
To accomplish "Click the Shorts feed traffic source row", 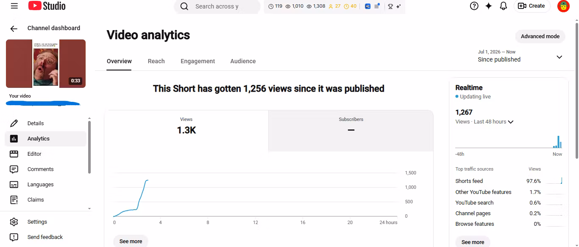I will click(509, 181).
